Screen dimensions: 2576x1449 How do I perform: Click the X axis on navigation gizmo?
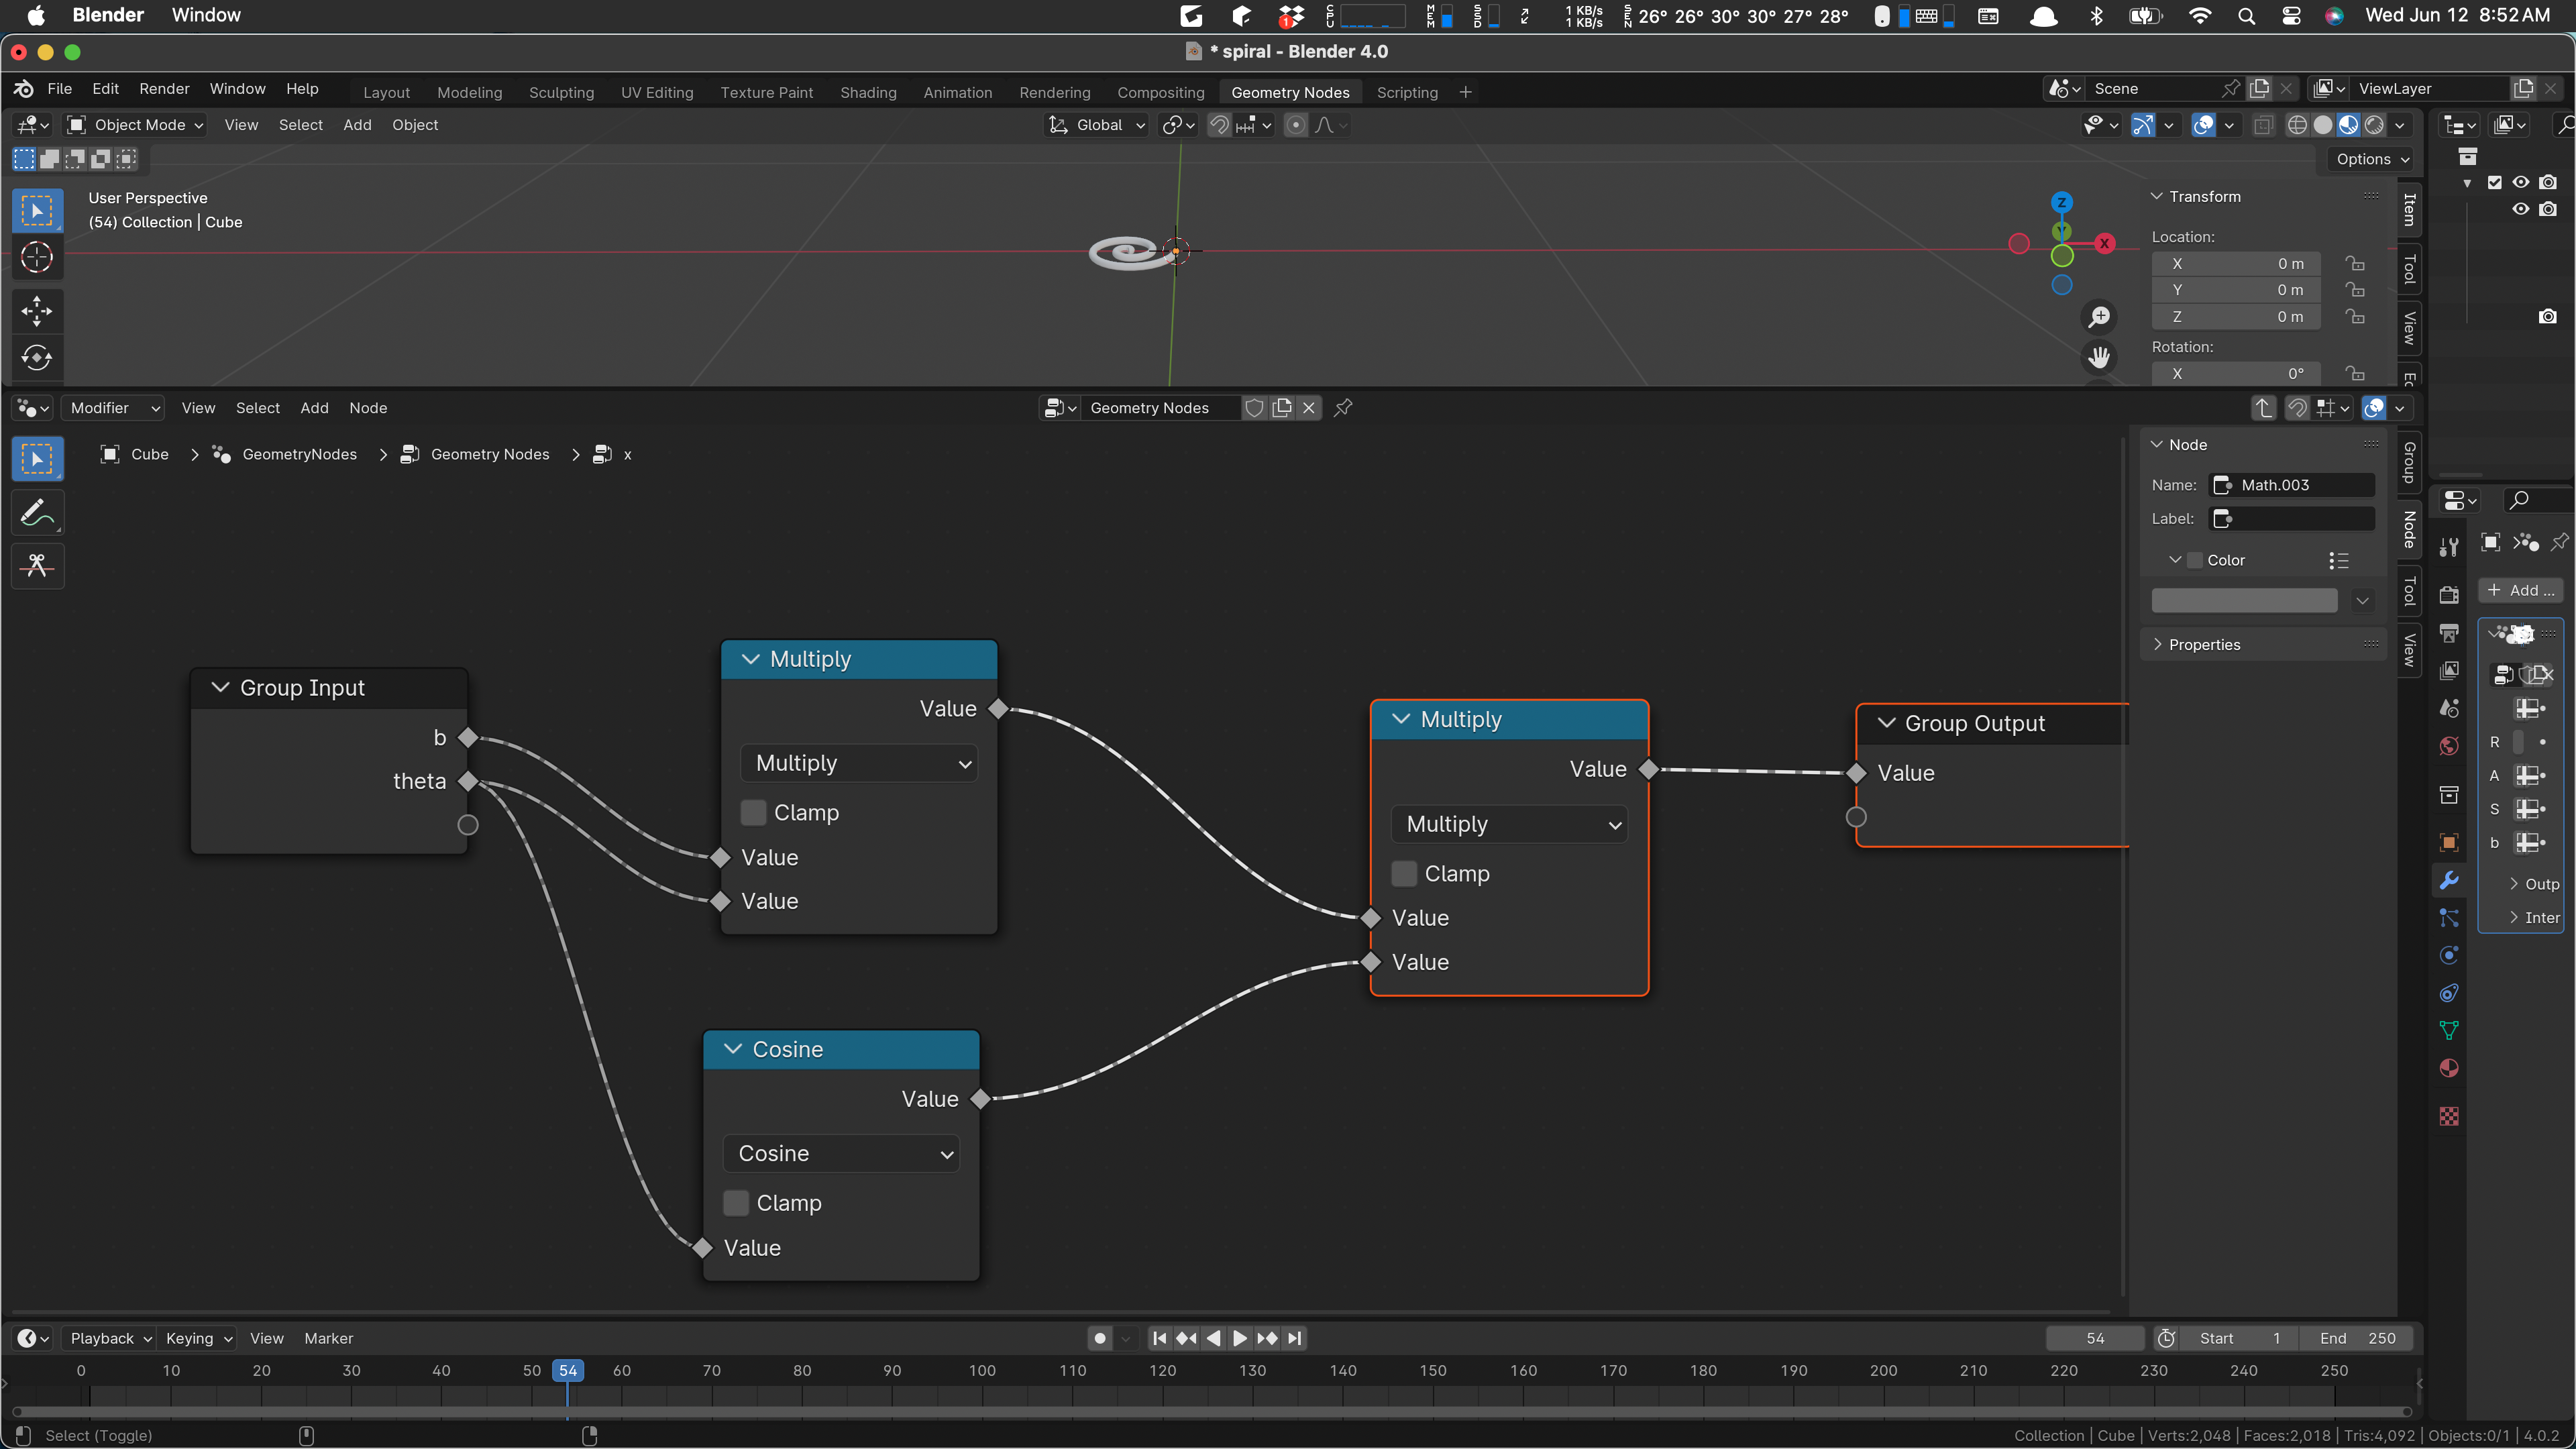[x=2105, y=243]
